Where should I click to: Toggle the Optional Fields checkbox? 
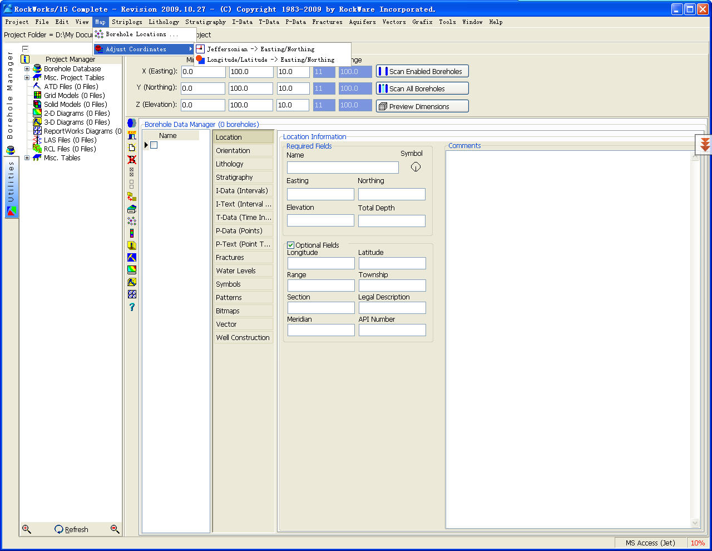[x=290, y=245]
